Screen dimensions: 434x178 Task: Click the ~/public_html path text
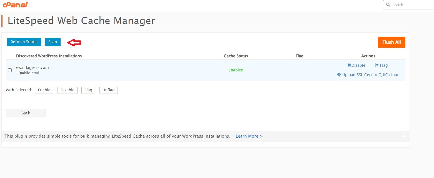point(28,73)
